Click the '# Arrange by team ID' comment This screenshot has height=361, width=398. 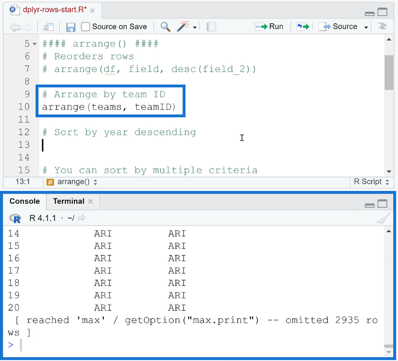[103, 95]
